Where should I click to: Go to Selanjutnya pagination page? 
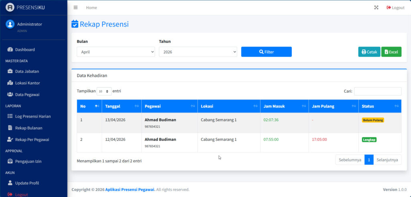(x=387, y=160)
